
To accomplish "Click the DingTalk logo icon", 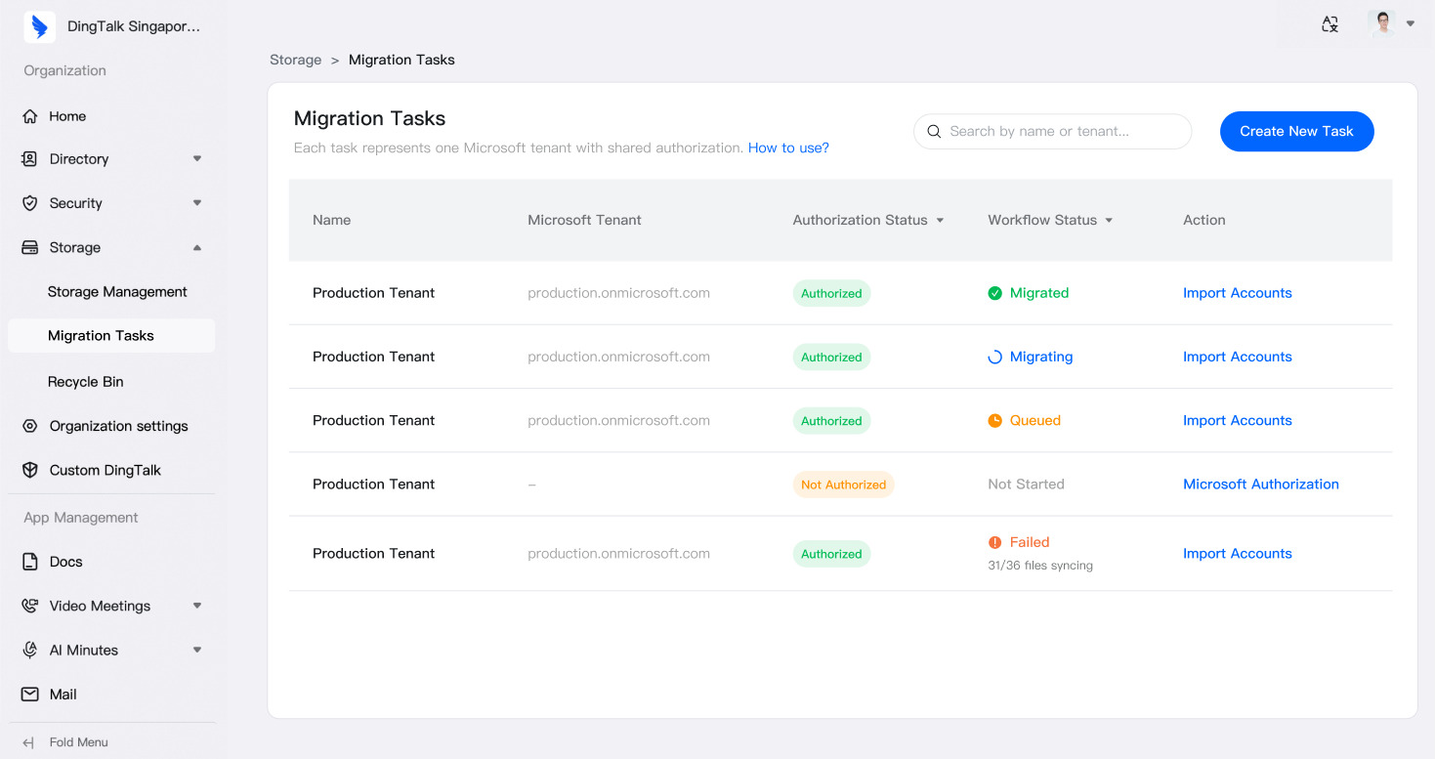I will click(x=39, y=26).
